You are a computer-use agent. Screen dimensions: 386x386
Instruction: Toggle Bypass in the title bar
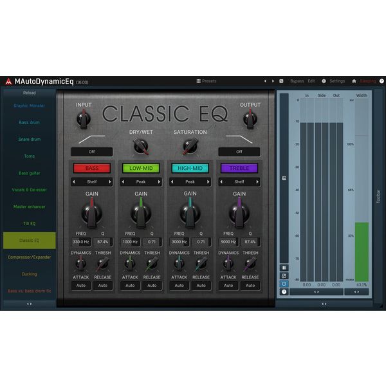297,81
